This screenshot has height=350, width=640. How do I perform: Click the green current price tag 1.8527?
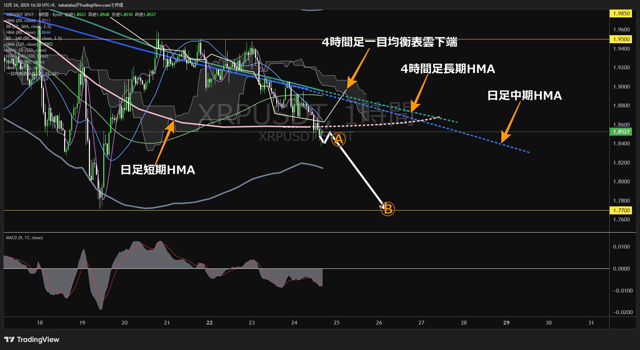click(x=622, y=132)
